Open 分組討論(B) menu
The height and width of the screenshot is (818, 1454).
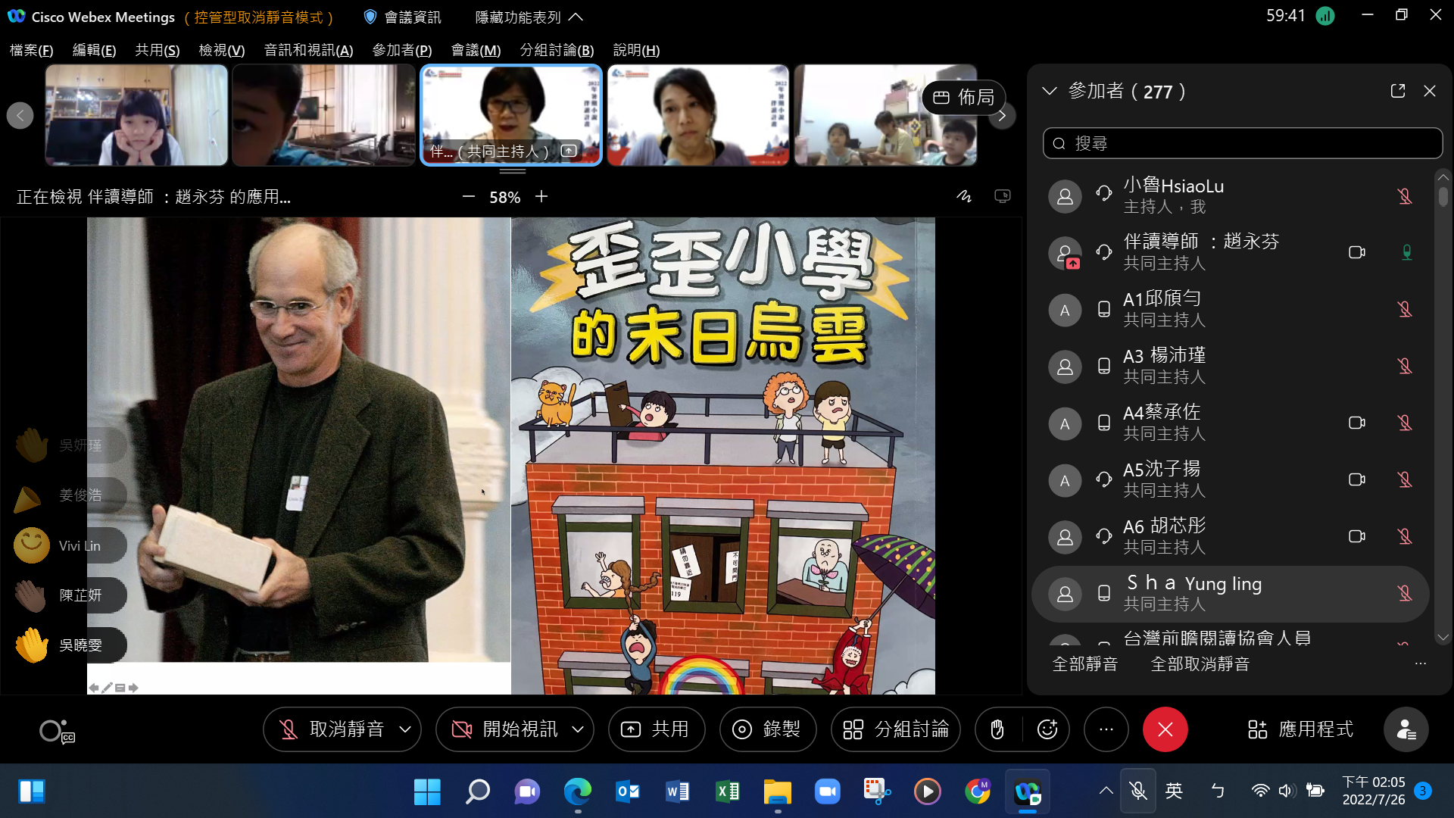click(x=557, y=50)
